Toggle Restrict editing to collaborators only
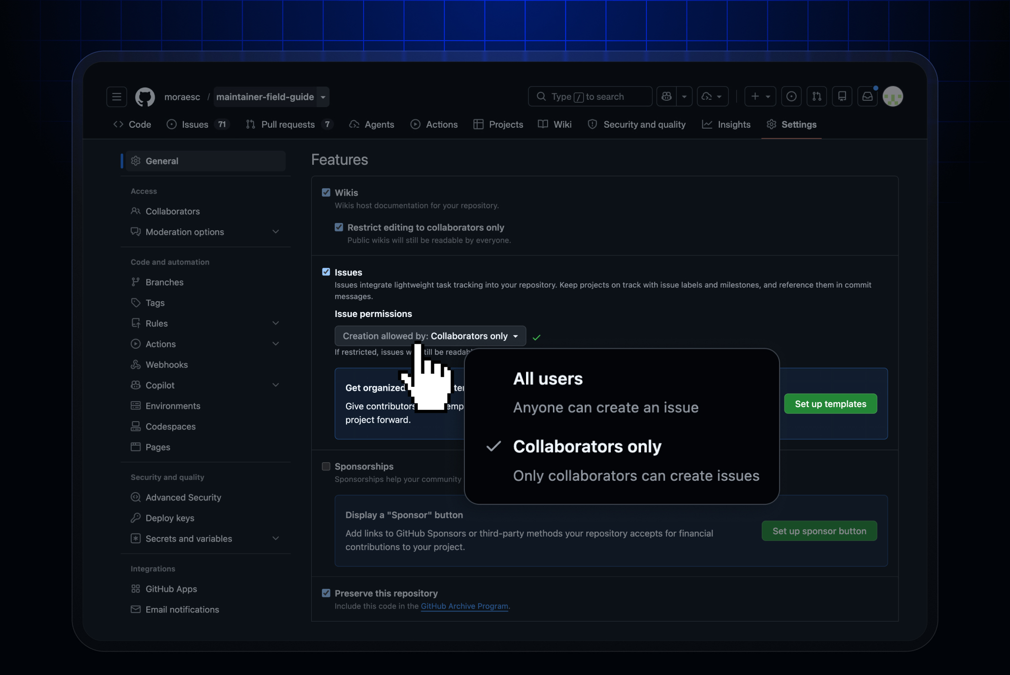 coord(339,227)
